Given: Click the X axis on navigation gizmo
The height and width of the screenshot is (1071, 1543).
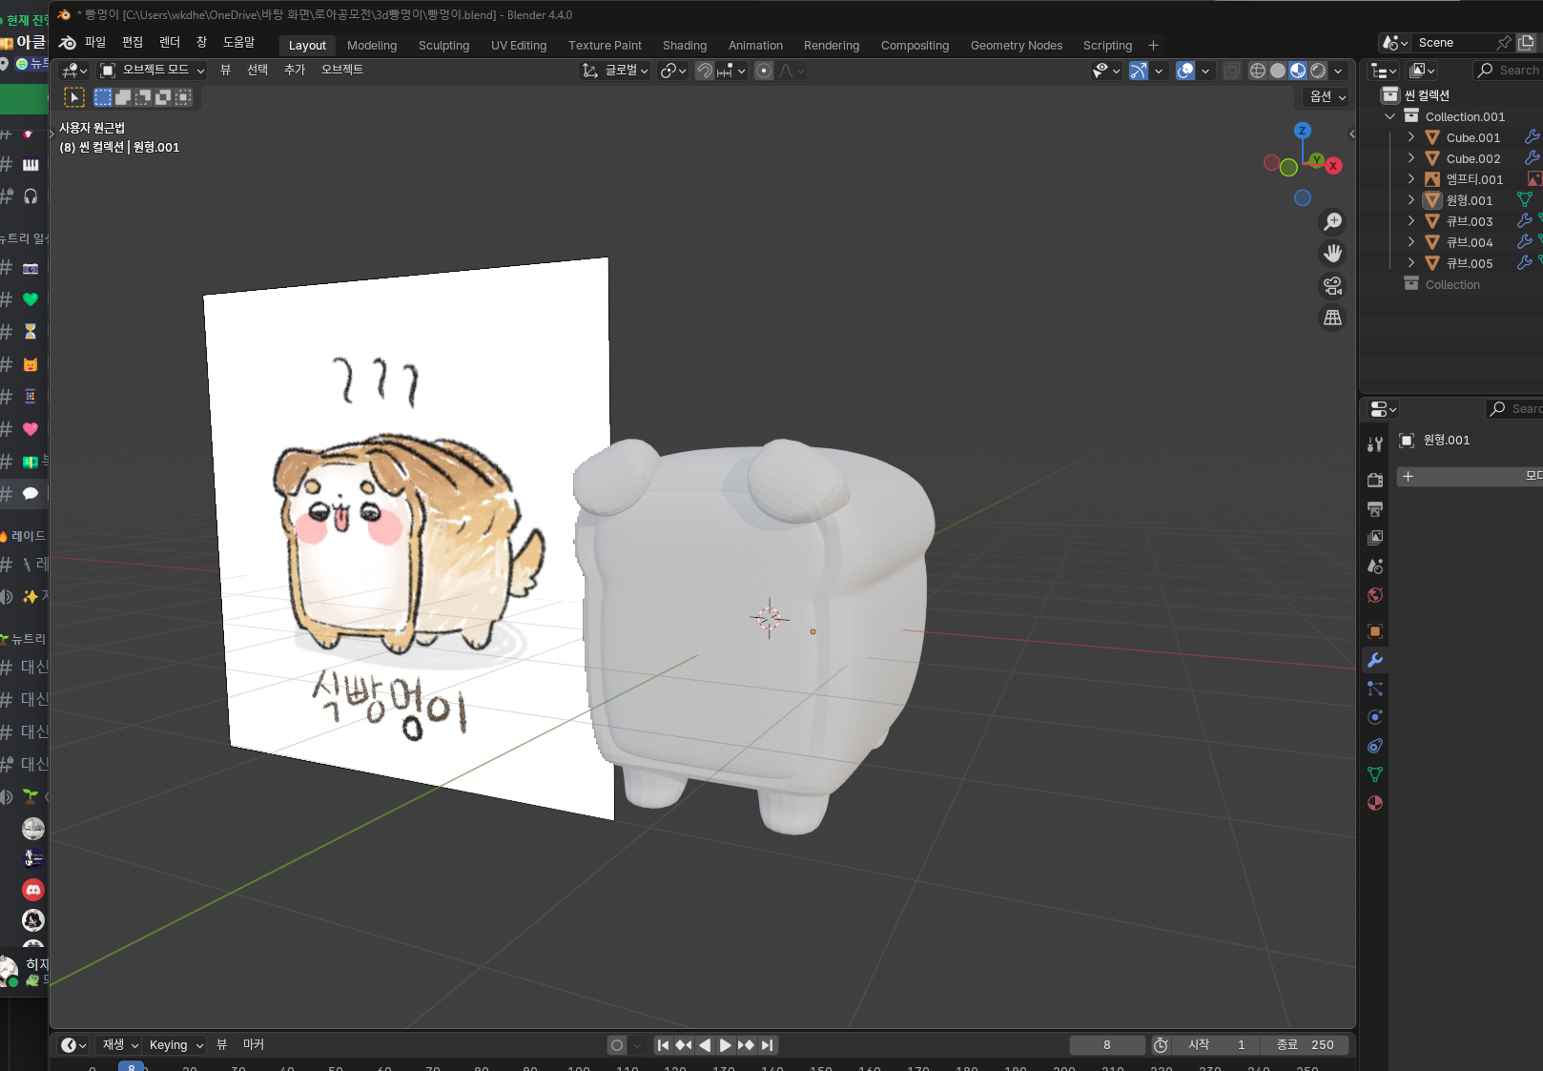Looking at the screenshot, I should pos(1333,166).
